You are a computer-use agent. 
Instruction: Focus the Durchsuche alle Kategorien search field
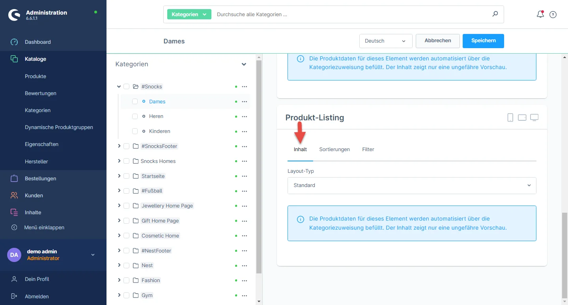tap(351, 15)
